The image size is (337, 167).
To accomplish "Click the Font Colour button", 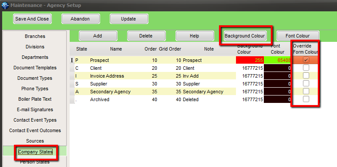I will [298, 36].
